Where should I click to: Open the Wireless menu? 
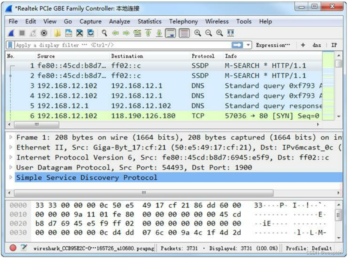click(217, 21)
